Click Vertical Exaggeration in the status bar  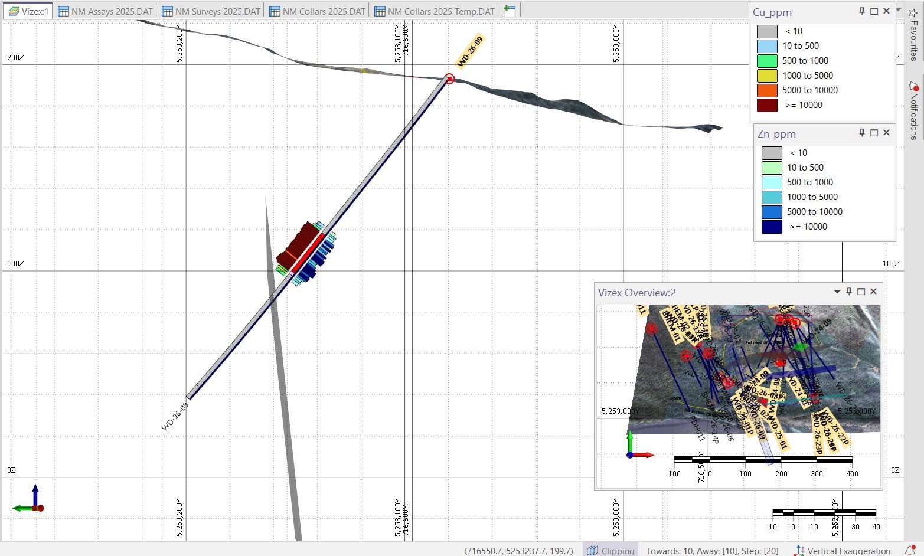(x=843, y=550)
